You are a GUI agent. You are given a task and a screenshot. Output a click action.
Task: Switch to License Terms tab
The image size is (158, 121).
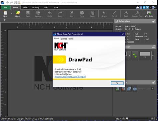(67, 39)
